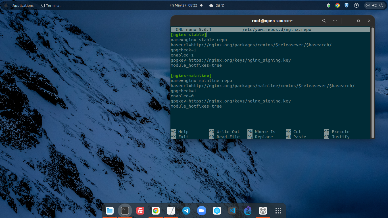Click the nano ^T Execute shortcut
This screenshot has width=388, height=218.
click(x=337, y=132)
